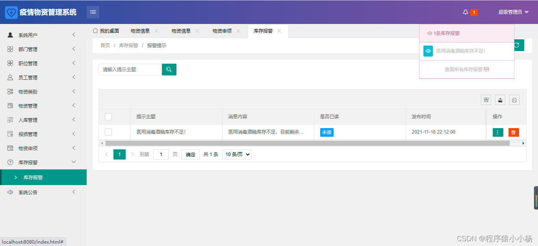Click the 确定 page jump button

(191, 154)
